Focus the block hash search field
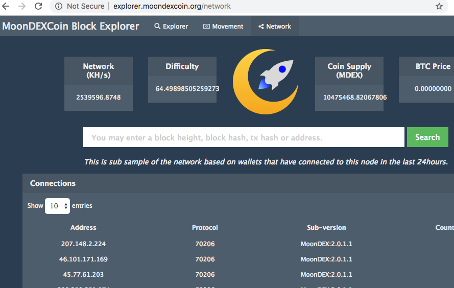 pos(244,137)
